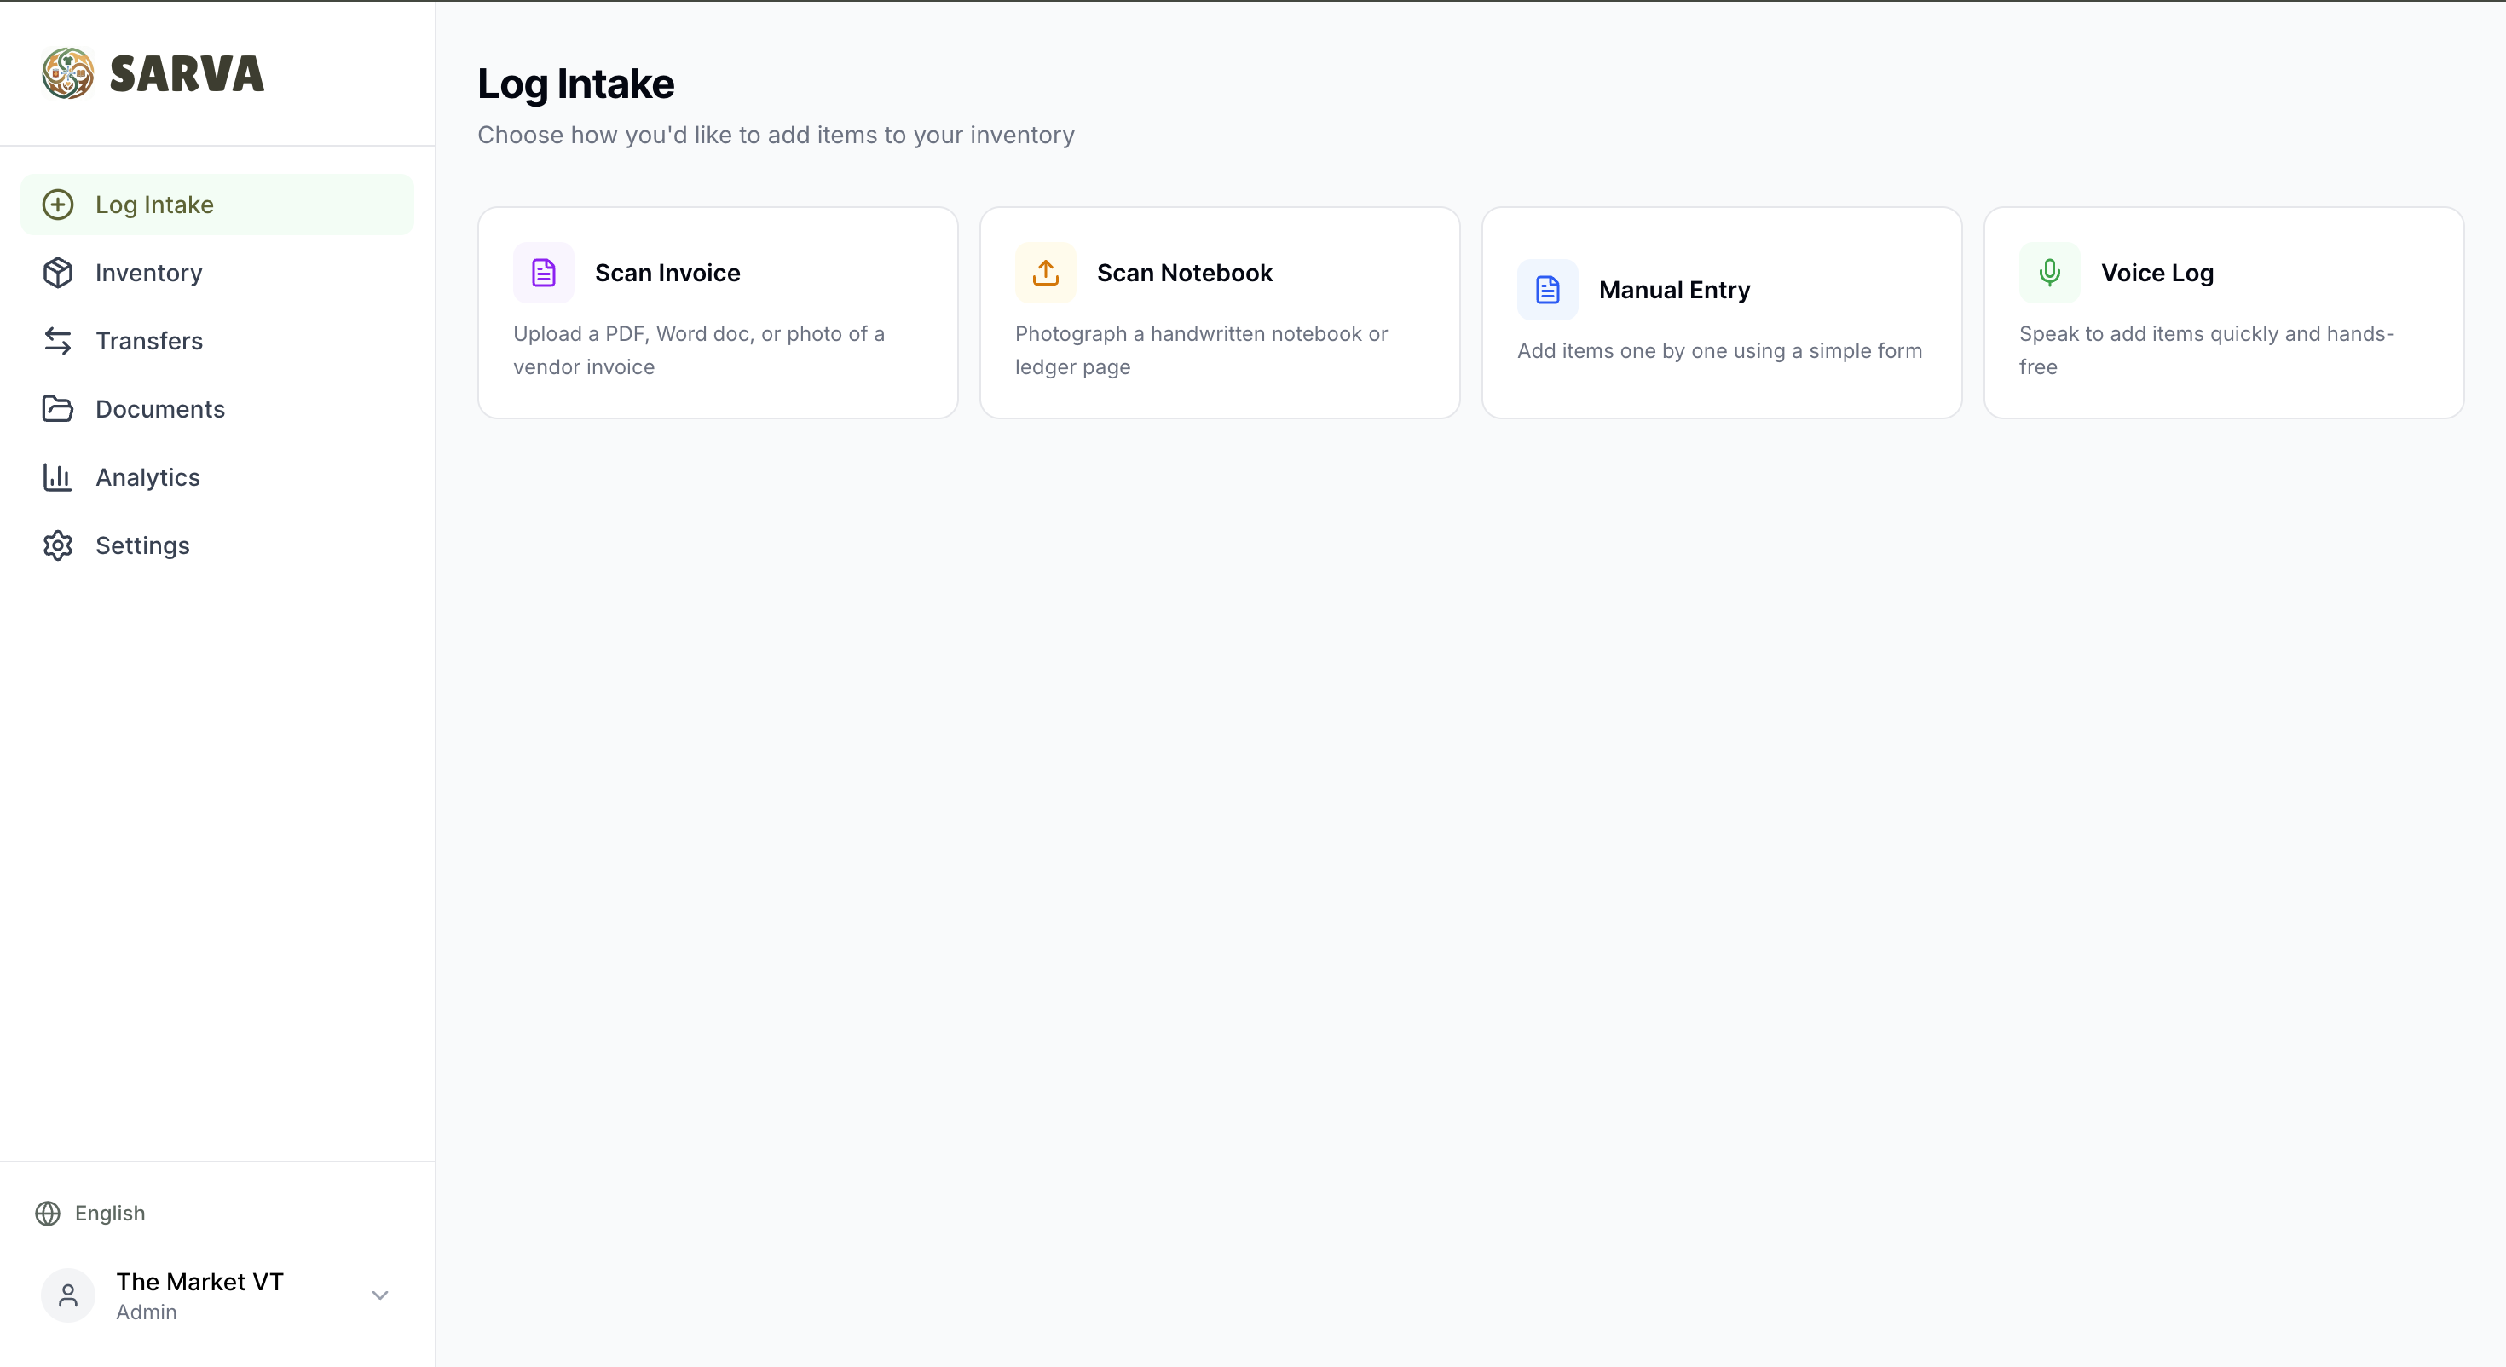Open the English language selector
The width and height of the screenshot is (2506, 1367).
click(110, 1214)
